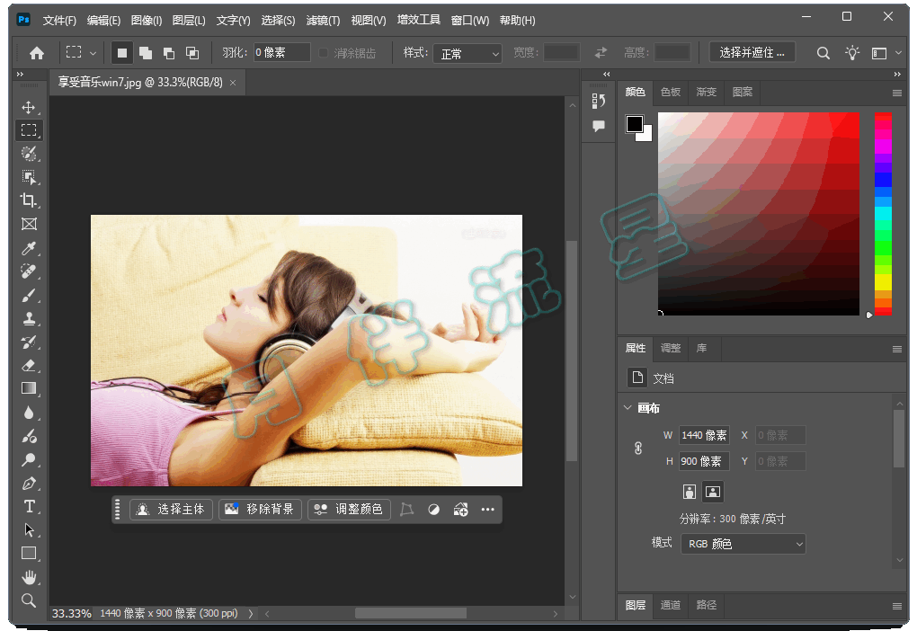Open the 滤镜(T) menu
This screenshot has width=917, height=631.
click(x=323, y=21)
